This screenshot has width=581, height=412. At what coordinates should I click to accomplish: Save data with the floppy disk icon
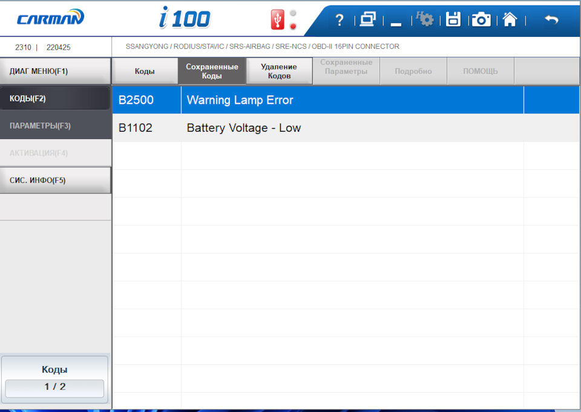click(453, 19)
